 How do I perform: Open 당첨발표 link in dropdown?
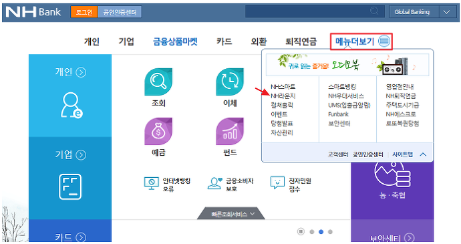282,123
